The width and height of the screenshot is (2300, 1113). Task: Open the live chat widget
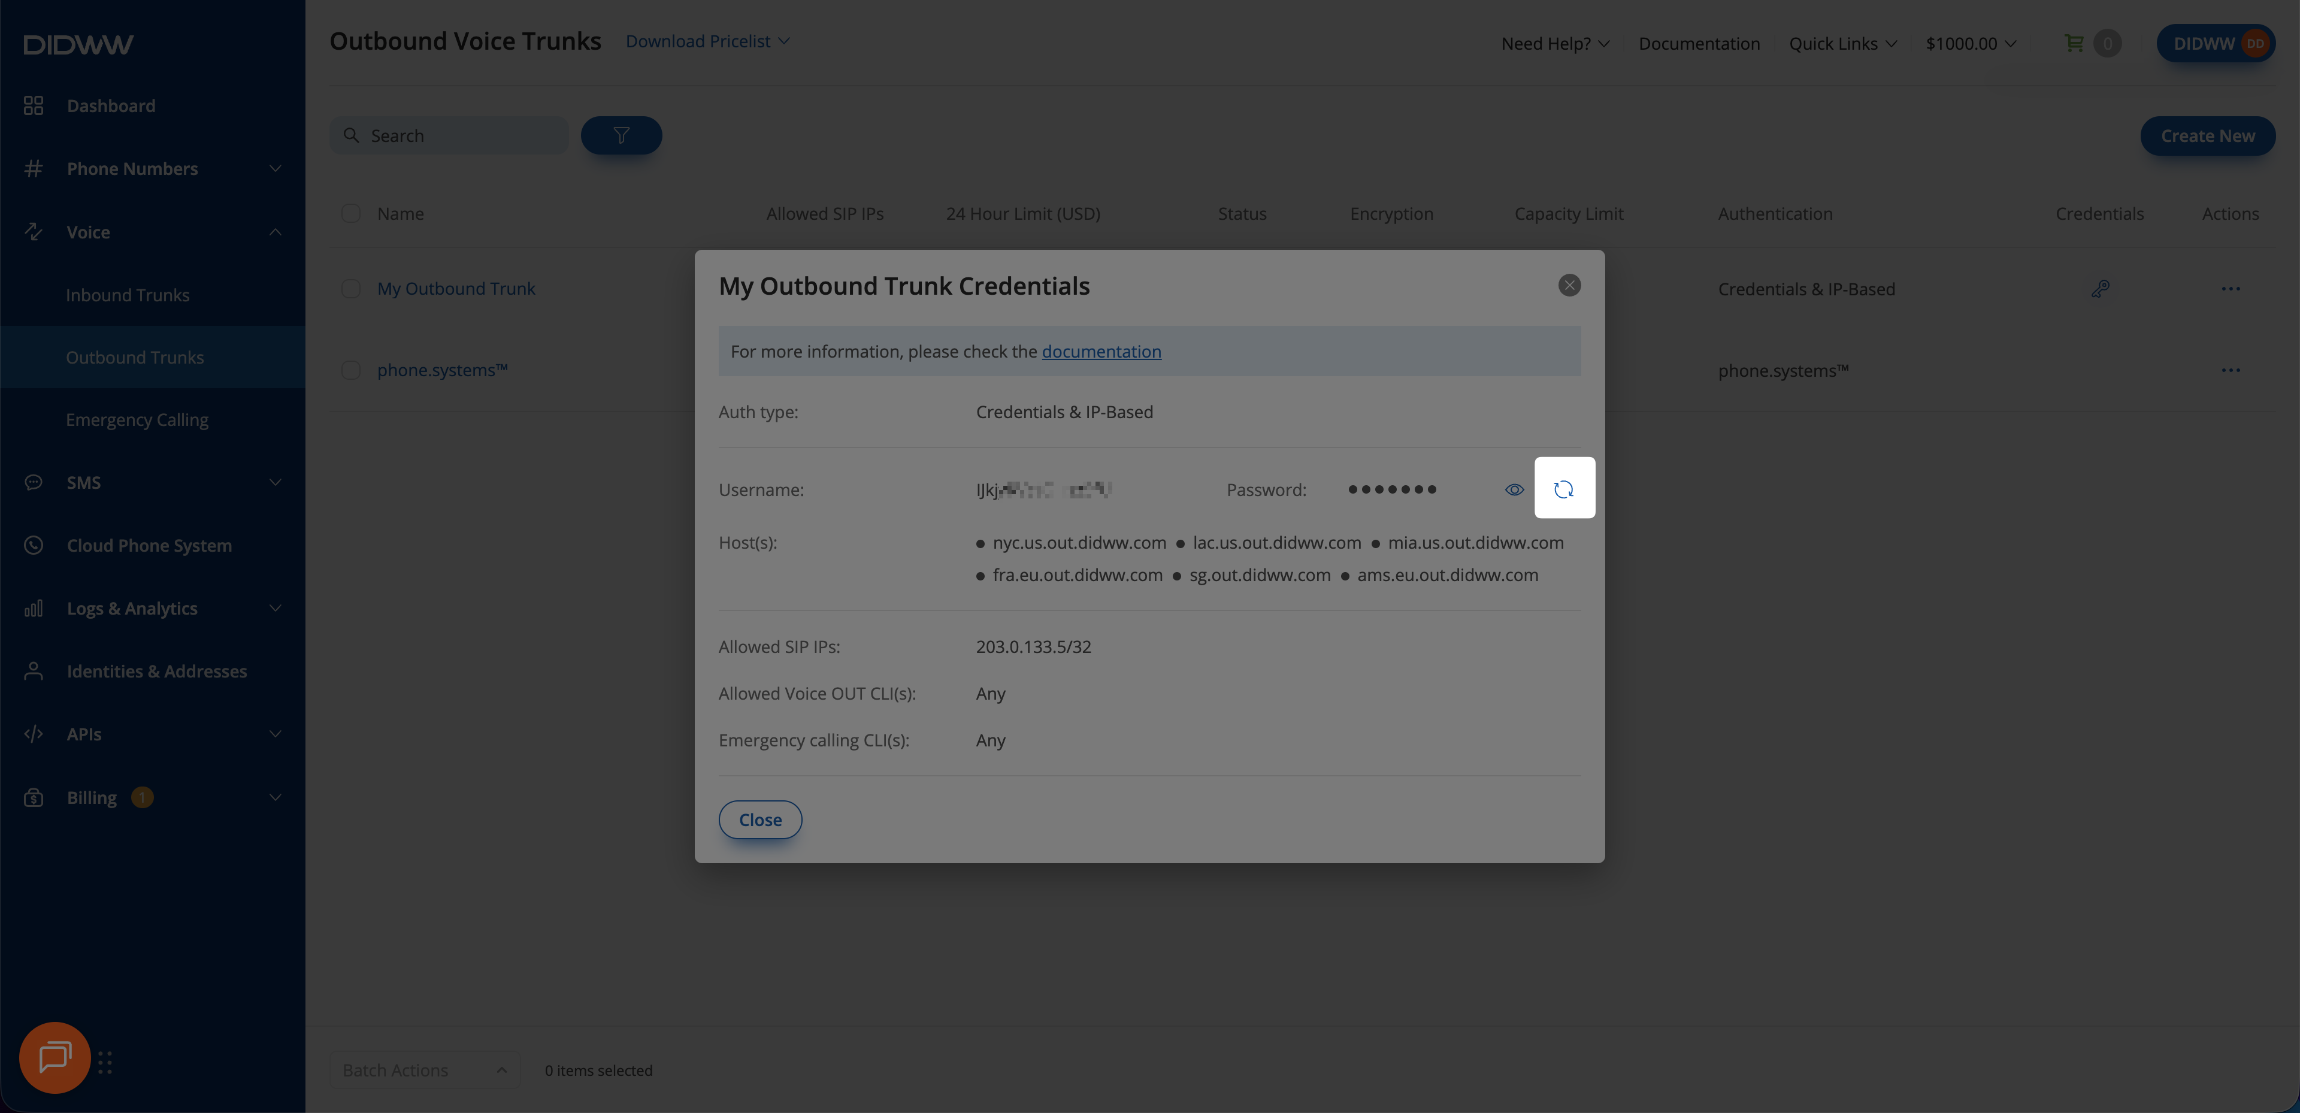(55, 1058)
